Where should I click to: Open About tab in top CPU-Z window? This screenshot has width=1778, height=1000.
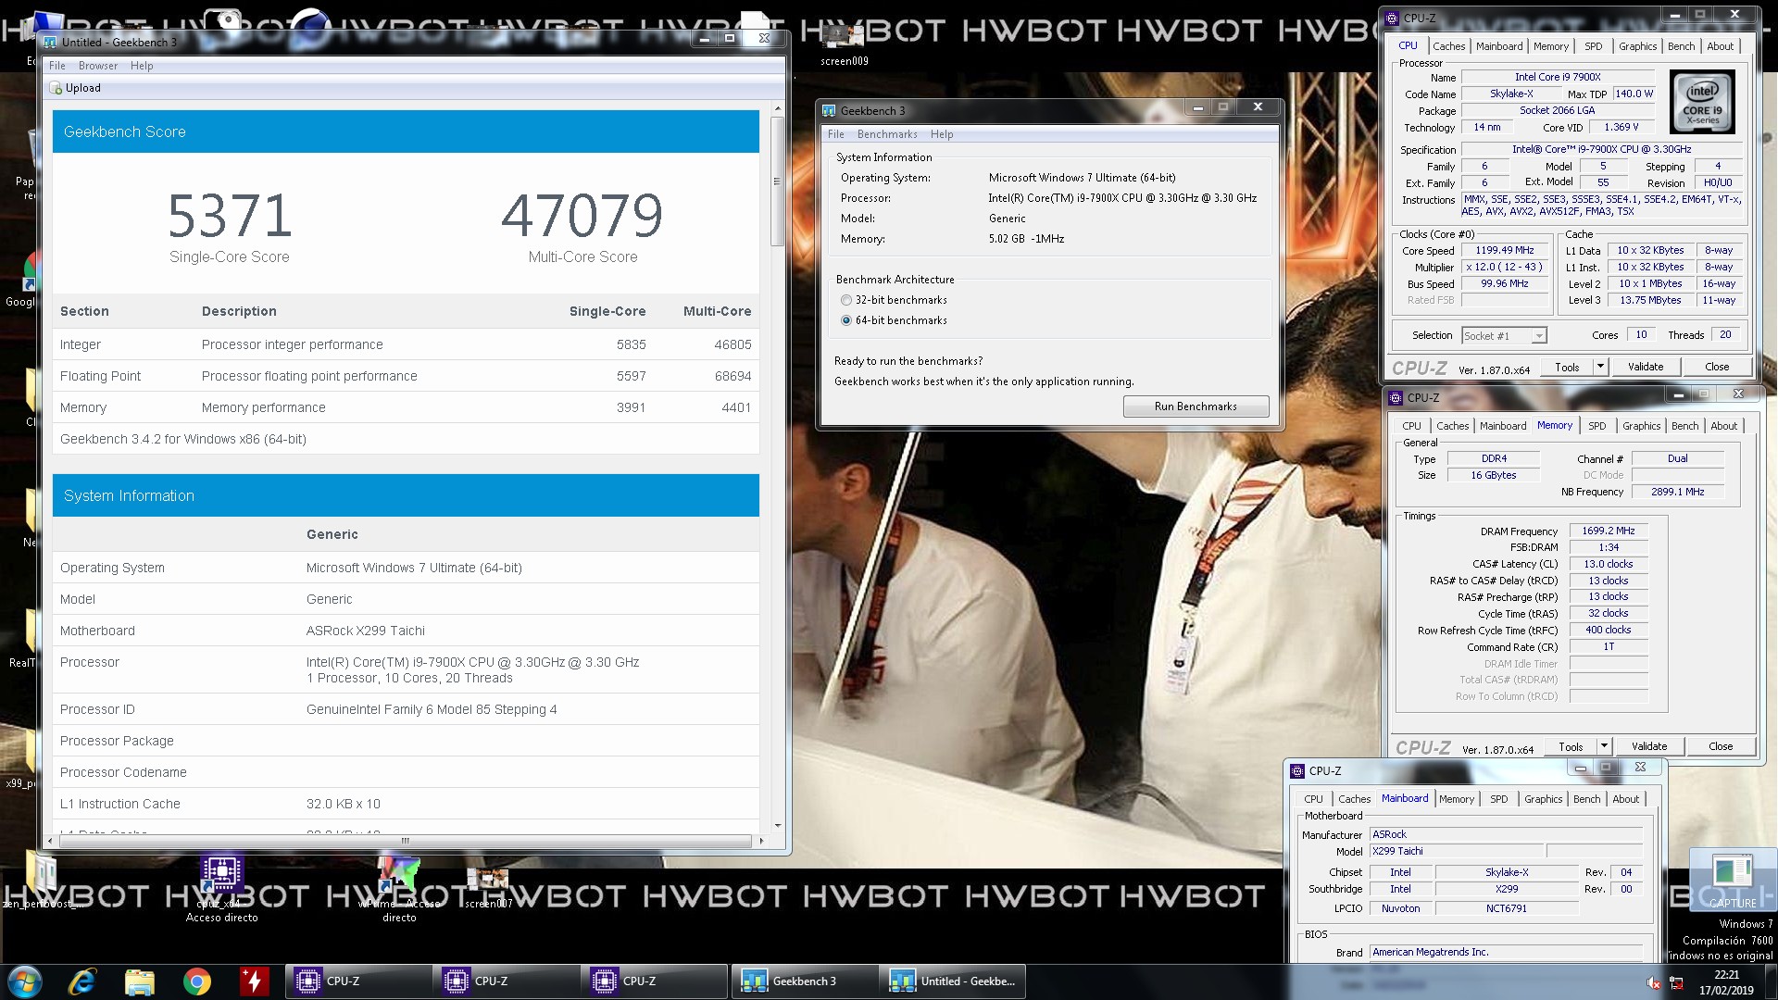[1720, 46]
